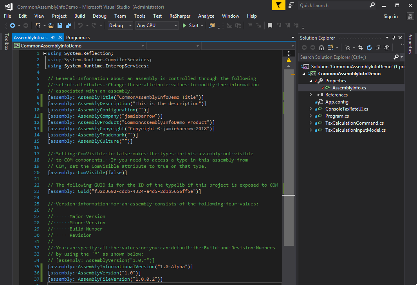Image resolution: width=417 pixels, height=285 pixels.
Task: Click the Navigate Backward arrow icon
Action: pos(13,25)
